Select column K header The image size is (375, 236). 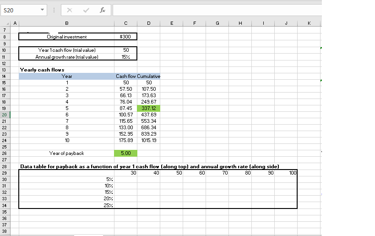[x=309, y=23]
